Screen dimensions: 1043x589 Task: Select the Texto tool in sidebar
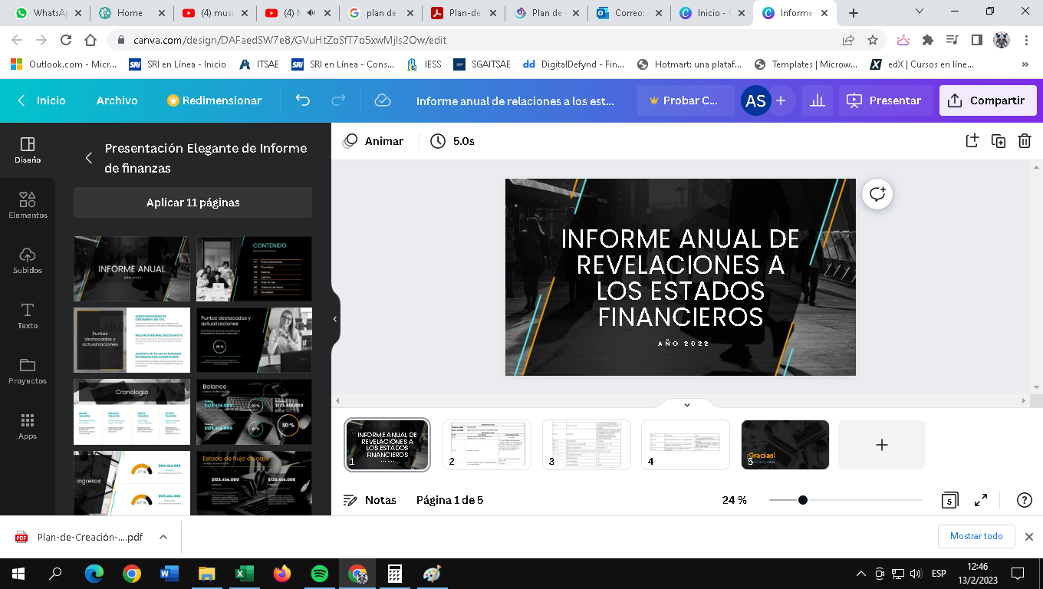[28, 315]
